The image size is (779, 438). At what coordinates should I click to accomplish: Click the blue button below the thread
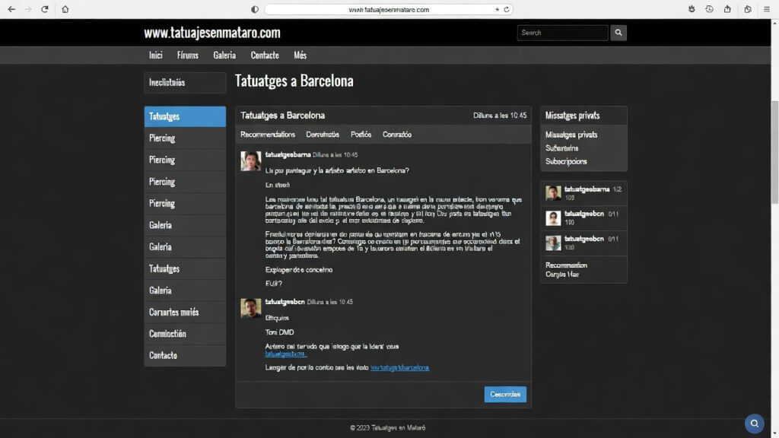[x=505, y=395]
